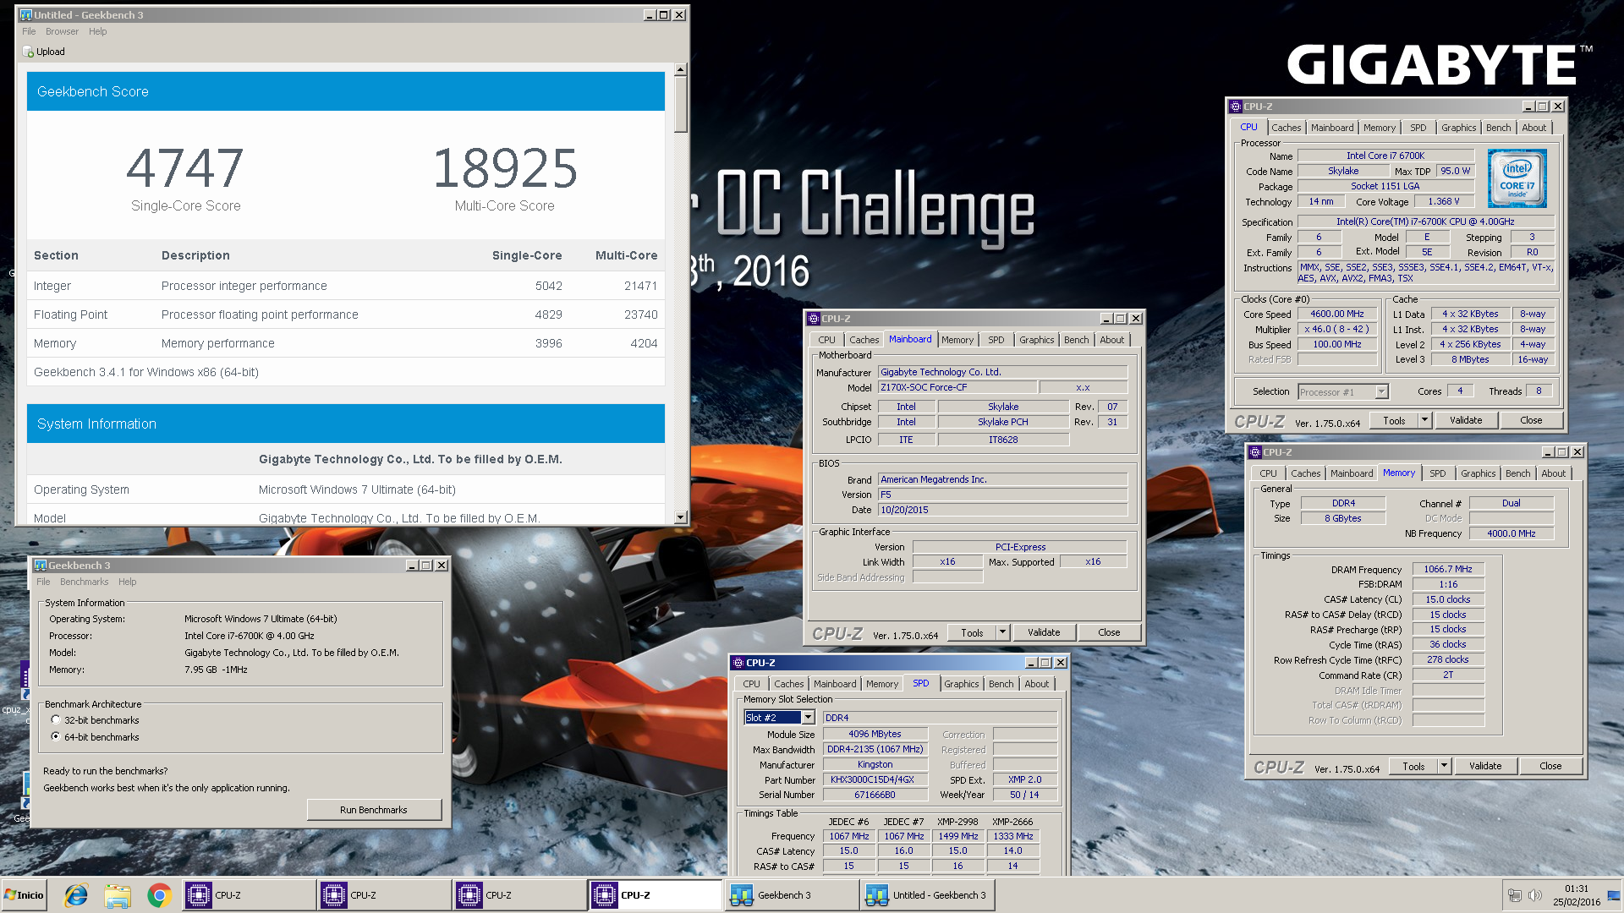Click the volume speaker icon in system tray
Screen dimensions: 1624x913
coord(1535,895)
